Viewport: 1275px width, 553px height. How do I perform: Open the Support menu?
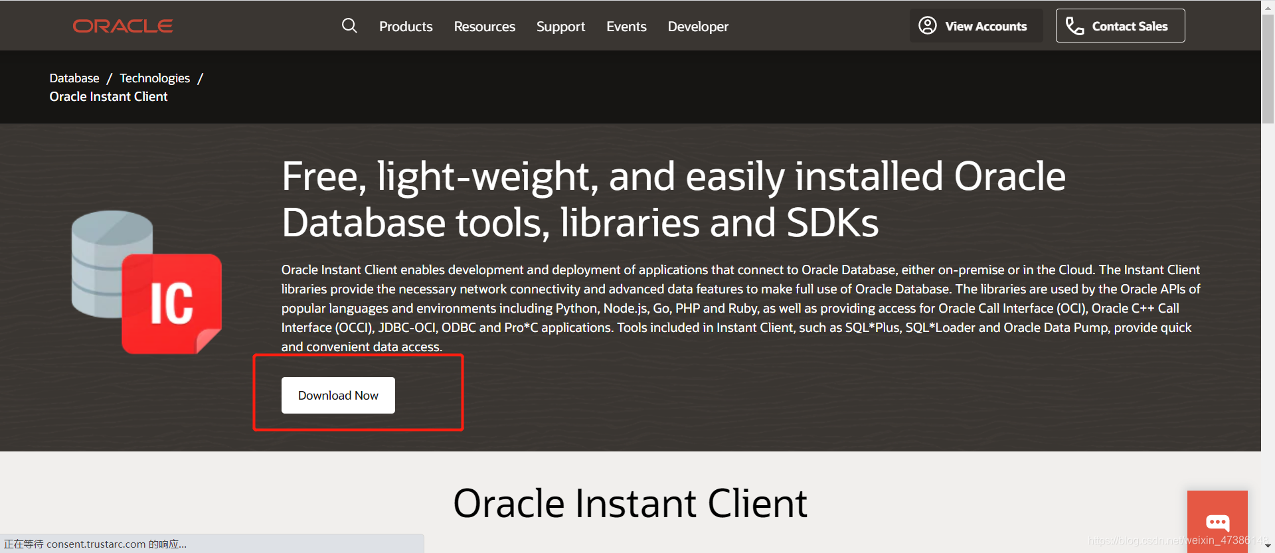(x=560, y=27)
